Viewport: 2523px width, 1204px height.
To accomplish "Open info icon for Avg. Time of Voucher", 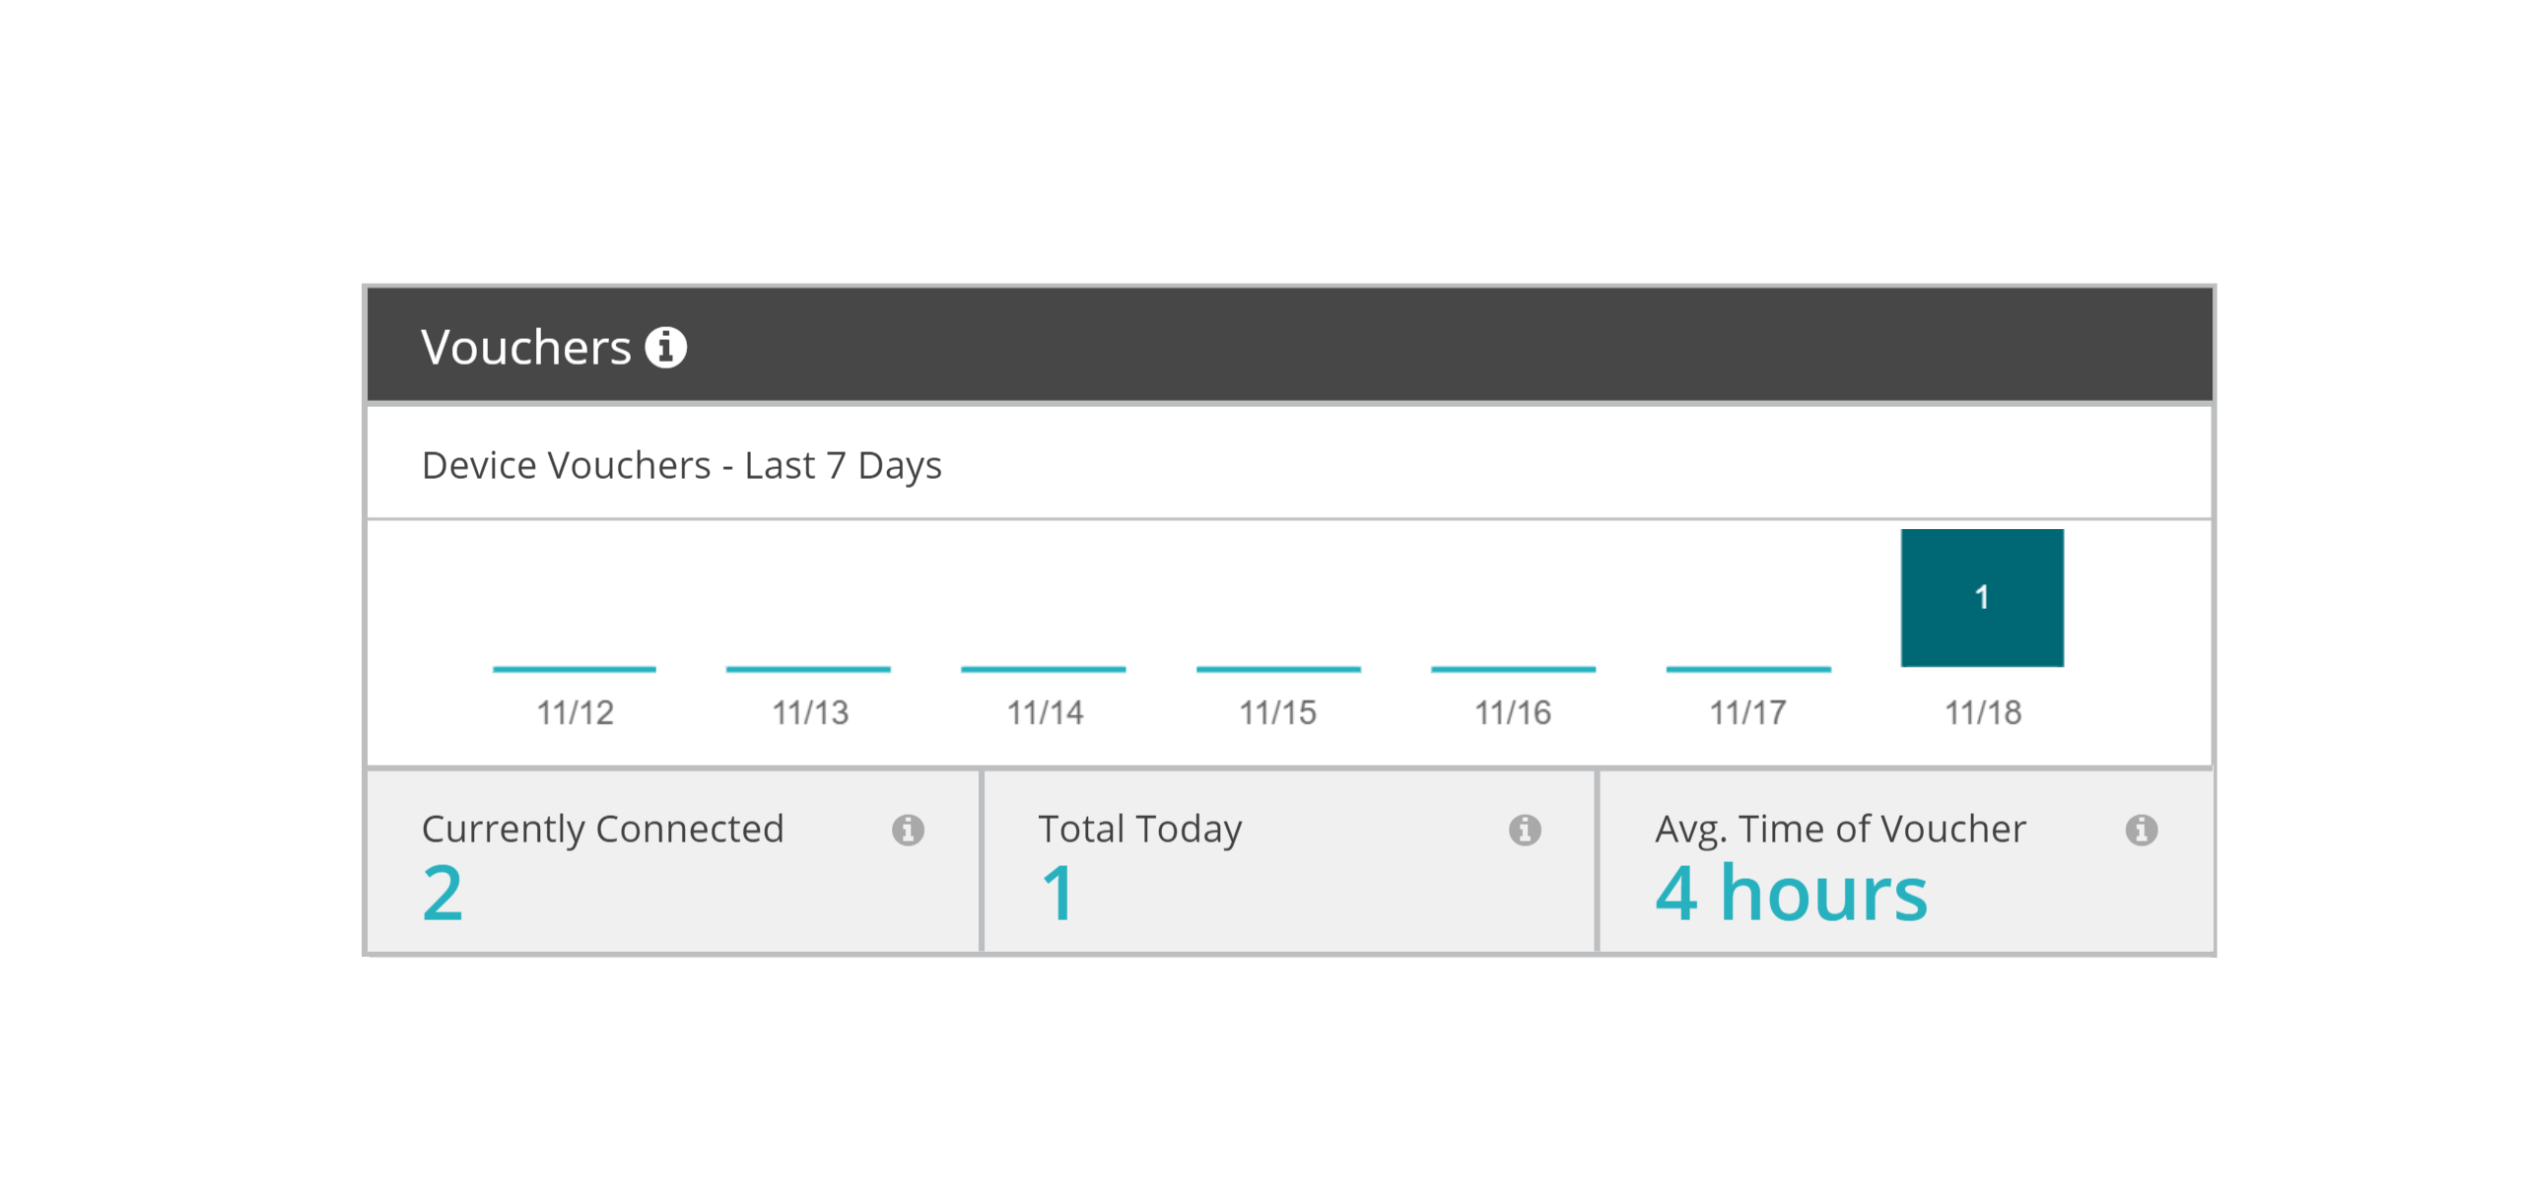I will click(2141, 830).
